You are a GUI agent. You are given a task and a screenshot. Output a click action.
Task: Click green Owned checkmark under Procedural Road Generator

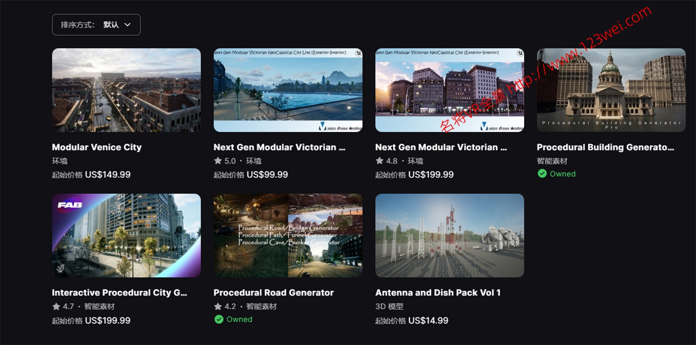(x=219, y=319)
